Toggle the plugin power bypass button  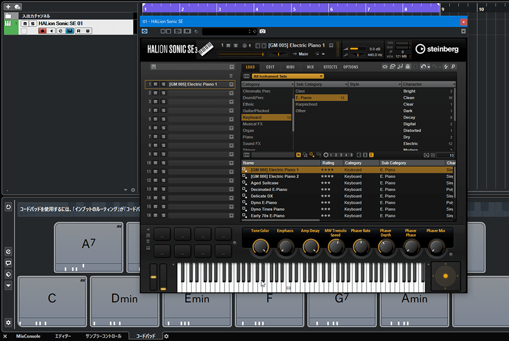(x=145, y=31)
